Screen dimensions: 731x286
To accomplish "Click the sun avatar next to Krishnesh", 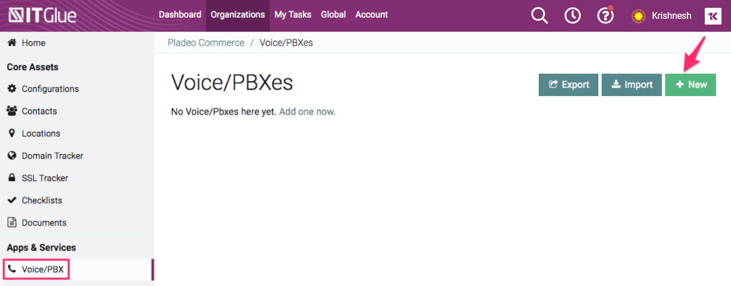I will [639, 16].
